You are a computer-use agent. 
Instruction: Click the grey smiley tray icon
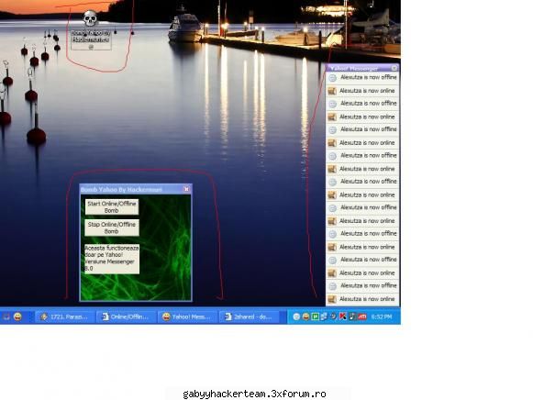296,317
